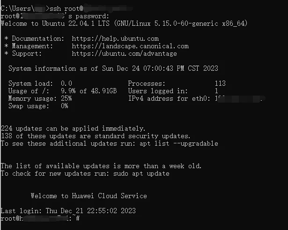Click the Processes count 113
Viewport: 288px width, 230px height.
pos(220,83)
